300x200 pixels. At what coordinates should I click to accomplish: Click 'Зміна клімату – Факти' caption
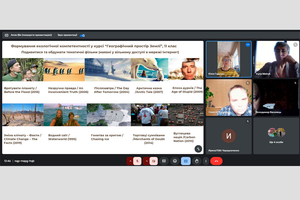point(23,139)
